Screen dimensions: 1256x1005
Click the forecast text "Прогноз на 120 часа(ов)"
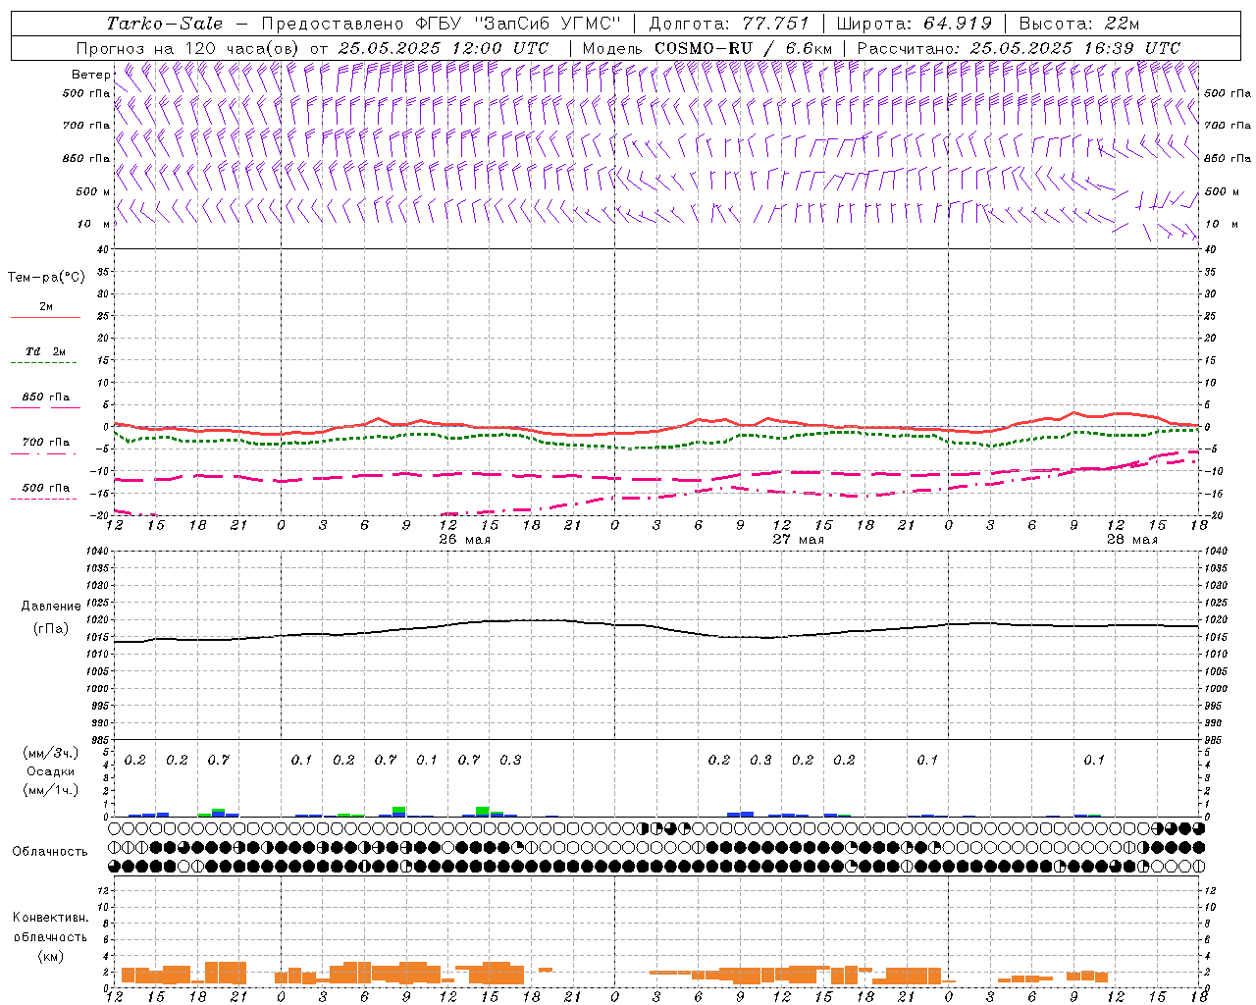[188, 48]
